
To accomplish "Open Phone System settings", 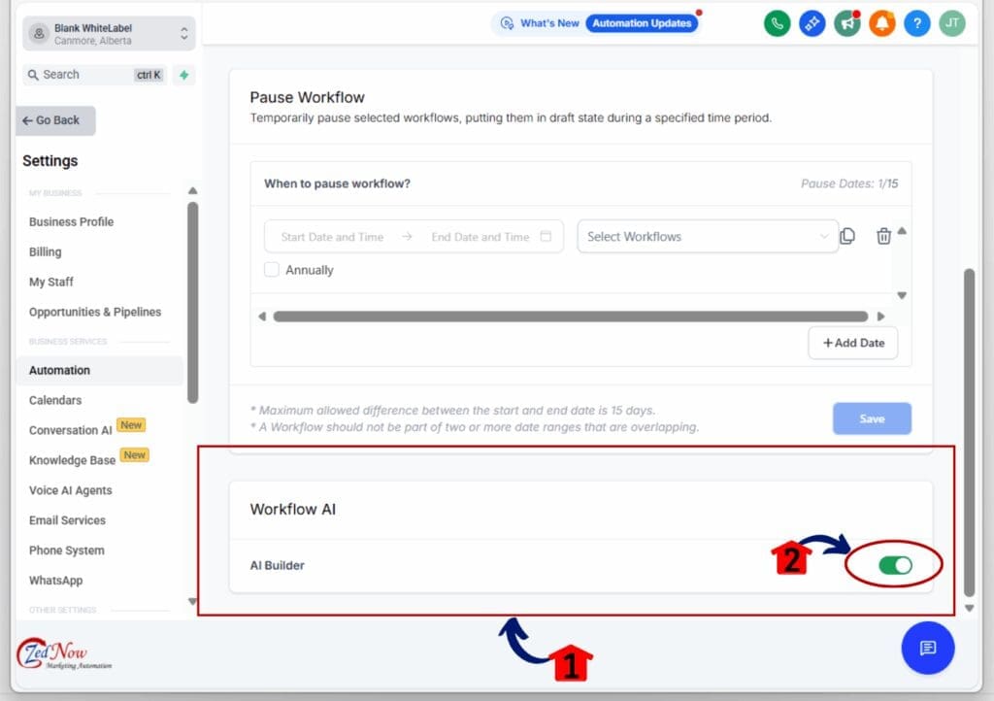I will coord(67,551).
